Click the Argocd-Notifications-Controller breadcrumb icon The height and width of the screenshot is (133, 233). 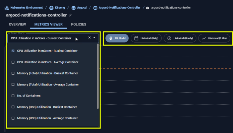coord(95,8)
